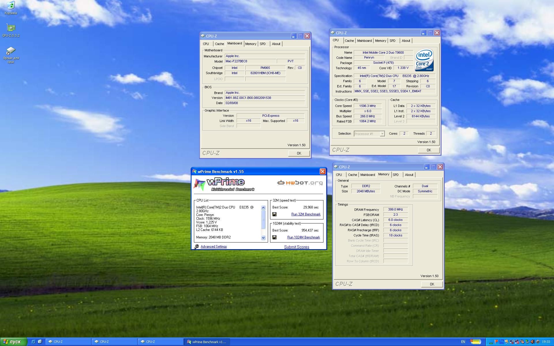The image size is (554, 346).
Task: Click the DRAM Frequency value 399.0 MHz
Action: (x=395, y=210)
